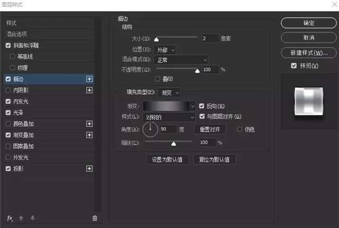Adjust the 缩放 scale slider handle
This screenshot has width=339, height=228.
pos(174,144)
